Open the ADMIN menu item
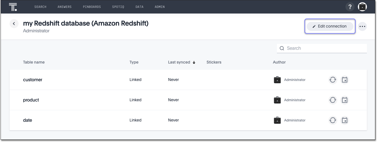 [x=160, y=7]
